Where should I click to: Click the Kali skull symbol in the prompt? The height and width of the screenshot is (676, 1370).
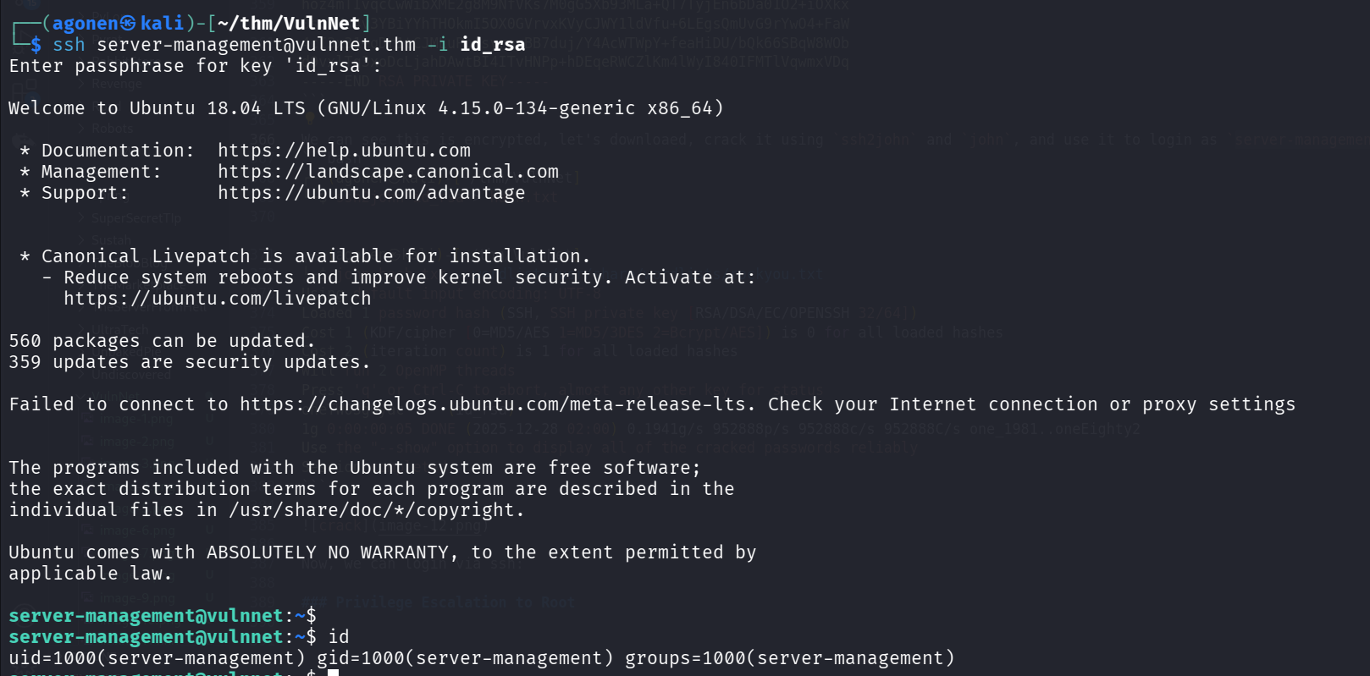(x=128, y=24)
